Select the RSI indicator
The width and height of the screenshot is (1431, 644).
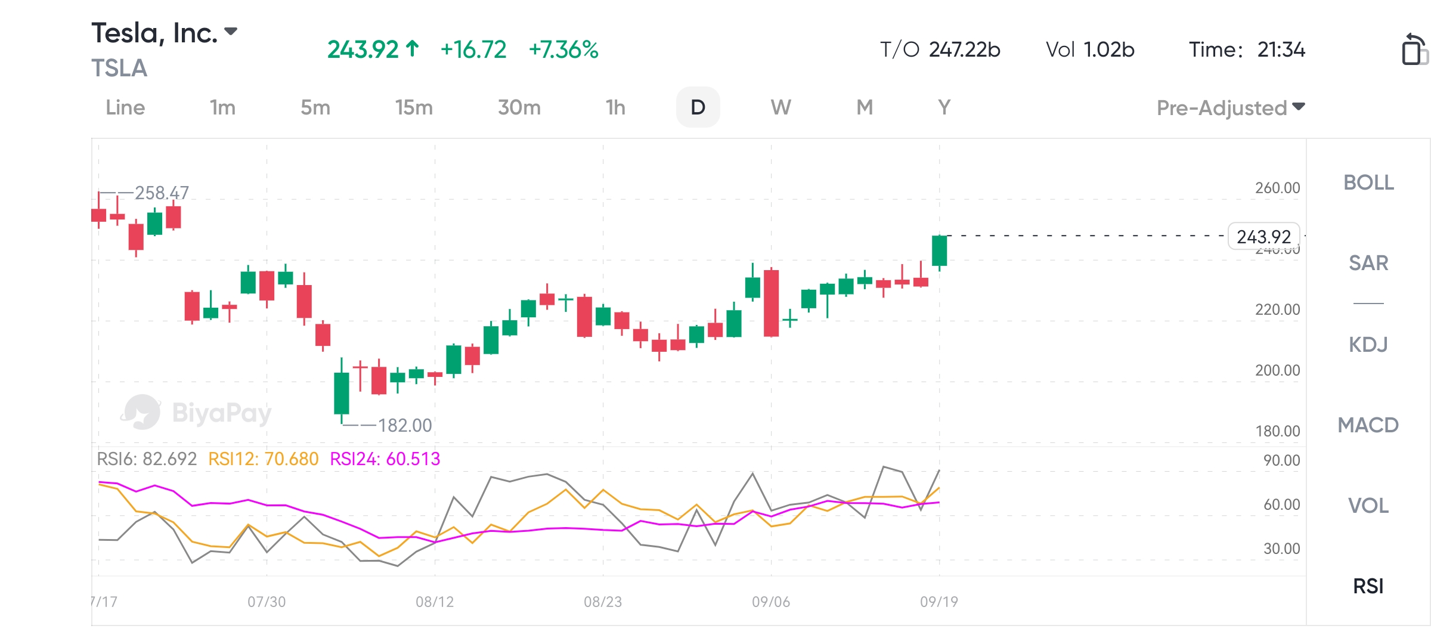point(1368,586)
